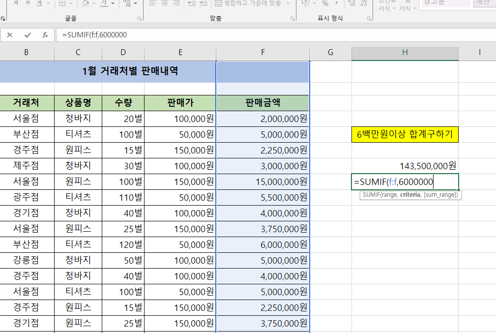Open the borders dropdown arrow
This screenshot has height=333, width=496.
70,3
